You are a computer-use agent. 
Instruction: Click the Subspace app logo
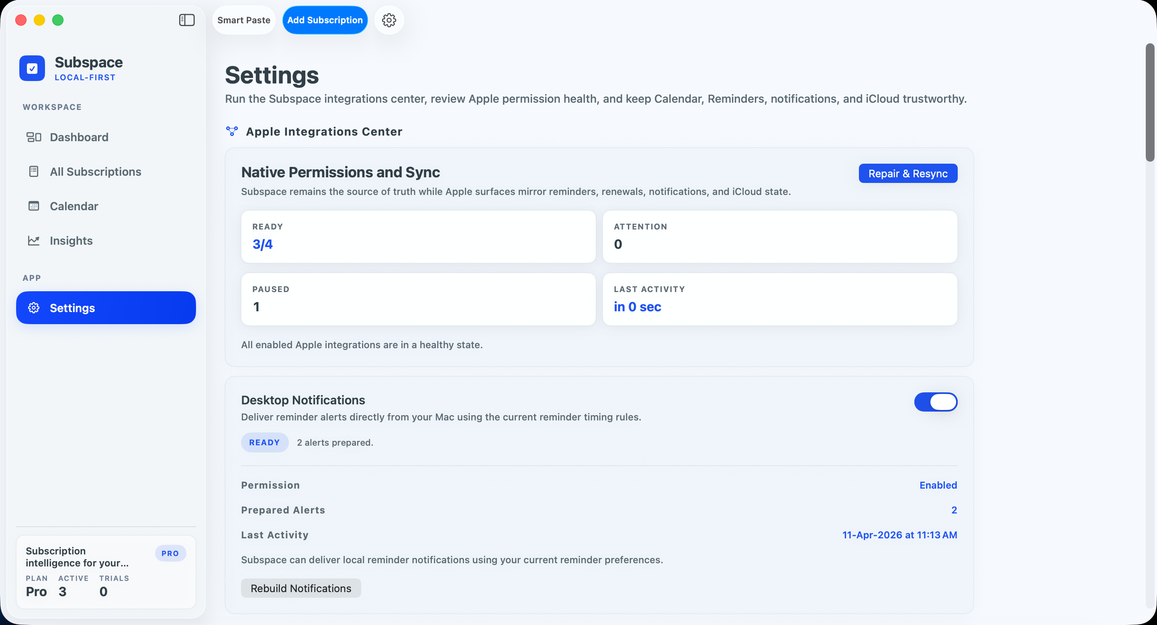[32, 68]
